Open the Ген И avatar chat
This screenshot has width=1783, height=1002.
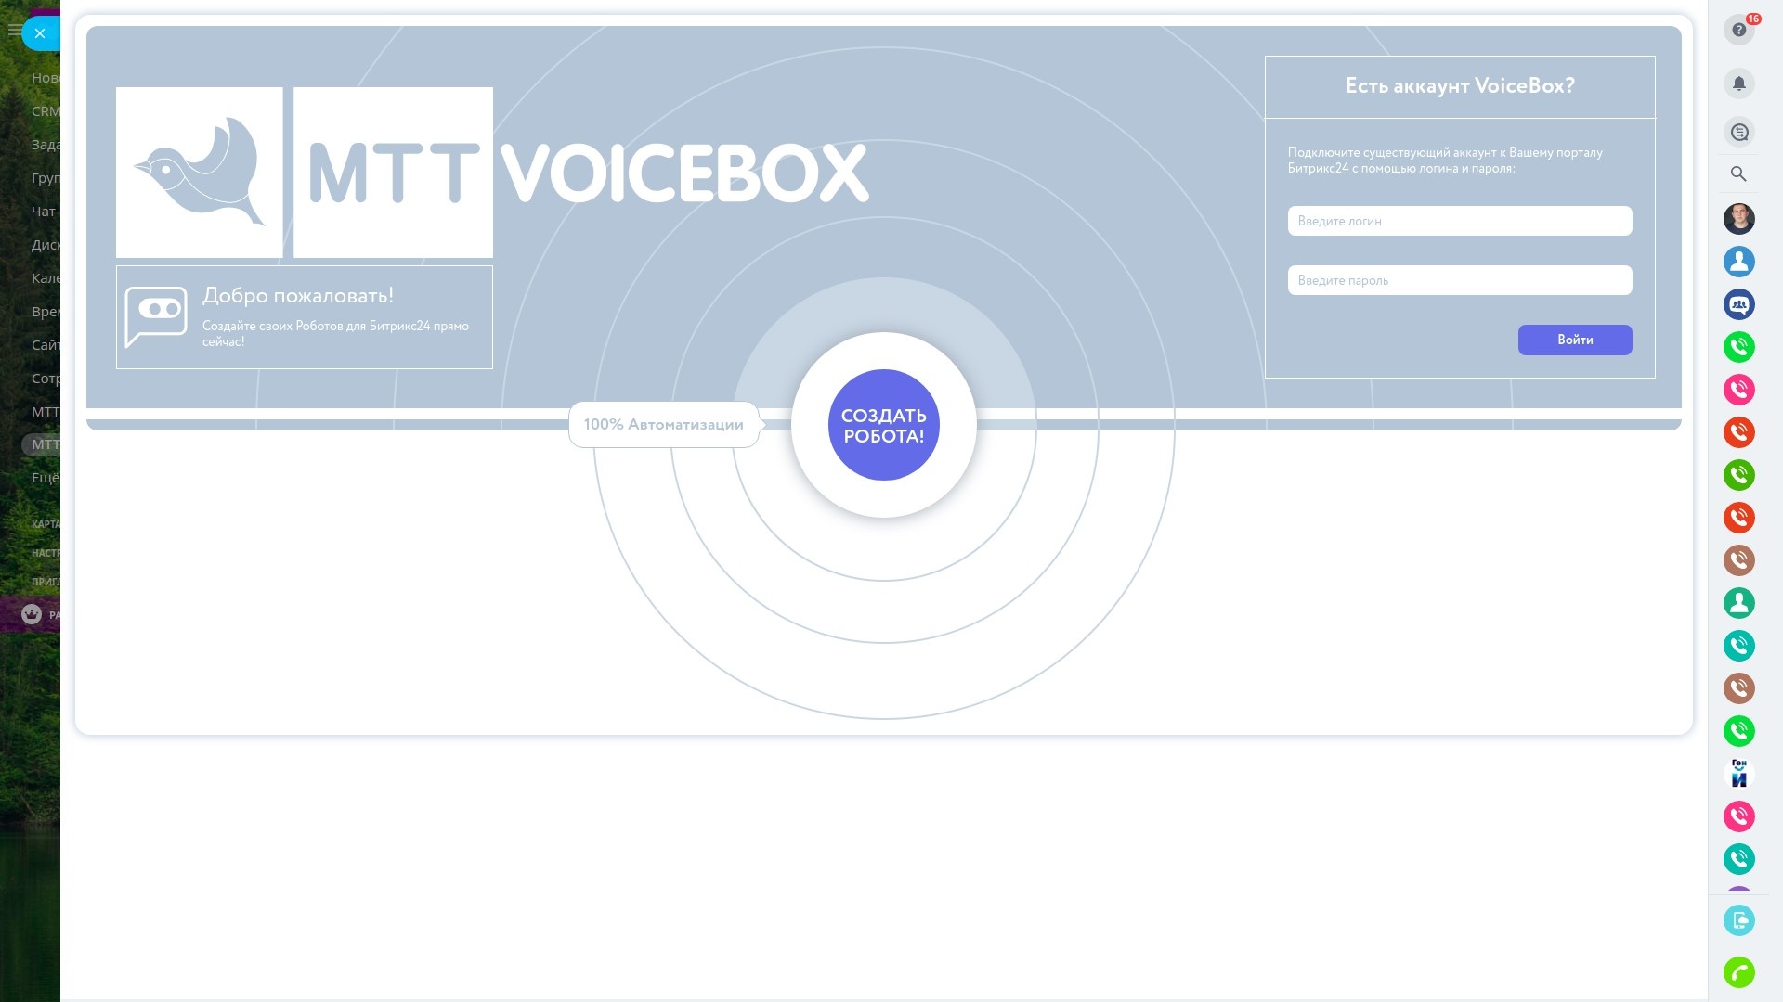(x=1738, y=773)
